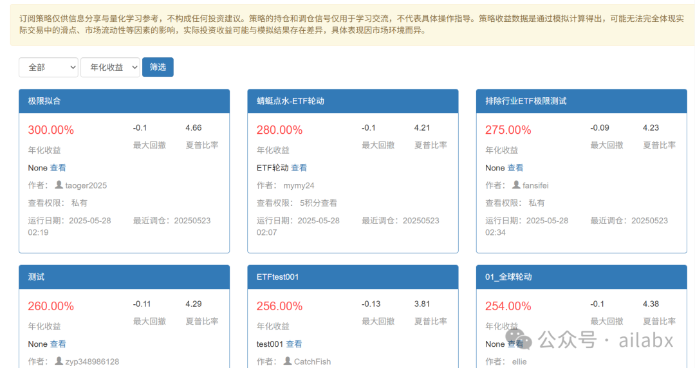Click the 5积分查看 permission text
This screenshot has height=368, width=695.
coord(319,203)
